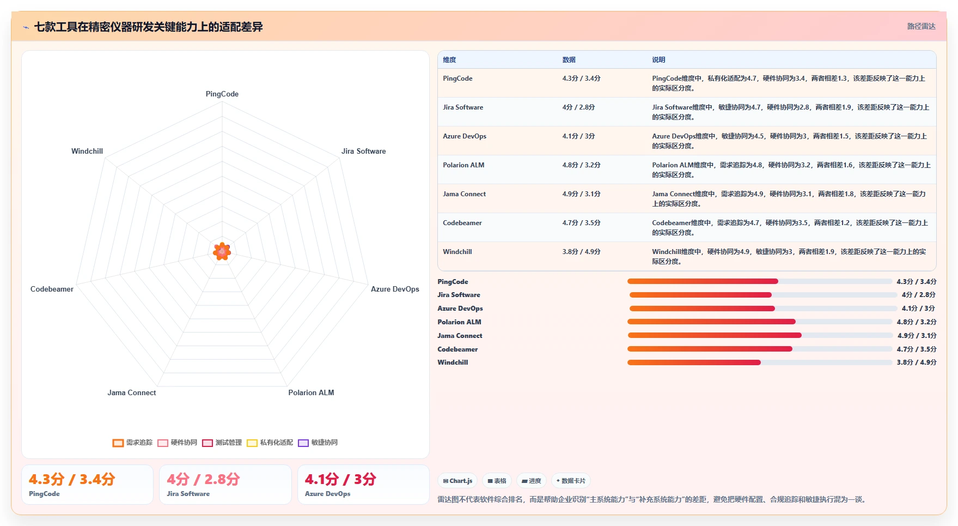This screenshot has width=958, height=526.
Task: Click the Azure DevOps progress list label
Action: pyautogui.click(x=460, y=309)
